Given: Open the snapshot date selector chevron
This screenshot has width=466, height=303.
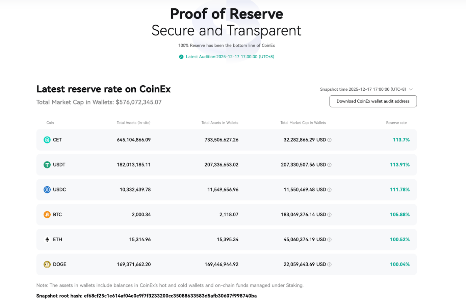Looking at the screenshot, I should pos(411,89).
